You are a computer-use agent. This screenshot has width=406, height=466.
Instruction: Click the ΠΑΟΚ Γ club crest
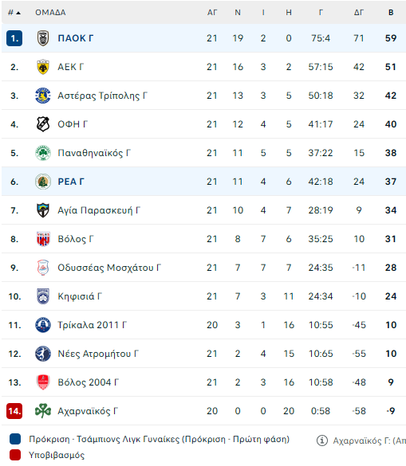(43, 38)
